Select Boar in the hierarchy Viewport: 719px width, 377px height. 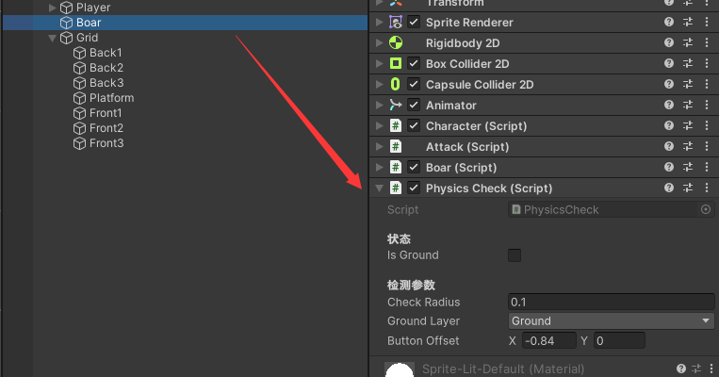[x=89, y=23]
